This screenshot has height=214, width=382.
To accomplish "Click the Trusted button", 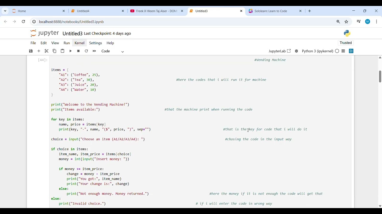I will 346,43.
